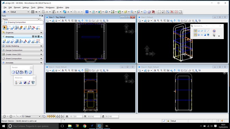Click the X coordinate input field
The width and height of the screenshot is (230, 129).
tap(76, 117)
